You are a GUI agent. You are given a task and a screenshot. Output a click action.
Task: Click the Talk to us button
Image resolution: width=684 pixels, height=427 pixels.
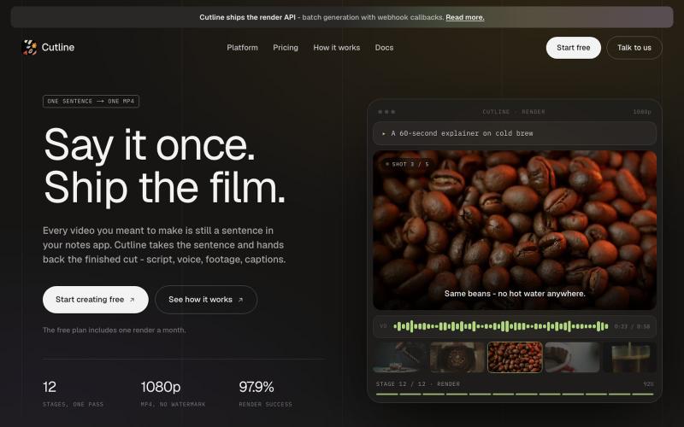tap(634, 48)
